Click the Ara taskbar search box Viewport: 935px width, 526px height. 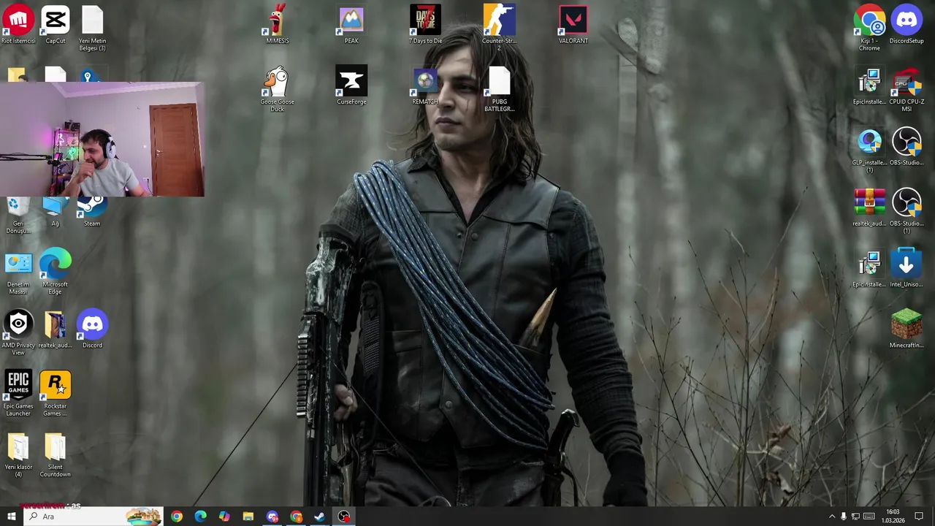(x=93, y=517)
